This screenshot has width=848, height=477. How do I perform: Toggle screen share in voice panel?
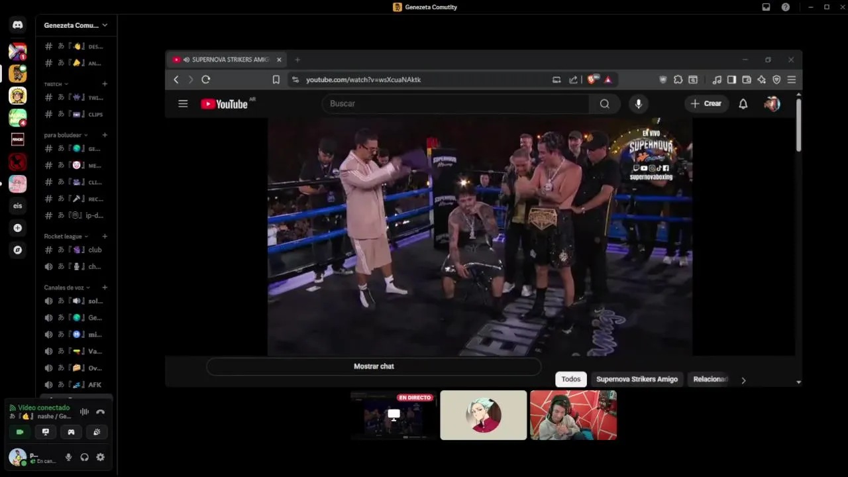tap(46, 432)
